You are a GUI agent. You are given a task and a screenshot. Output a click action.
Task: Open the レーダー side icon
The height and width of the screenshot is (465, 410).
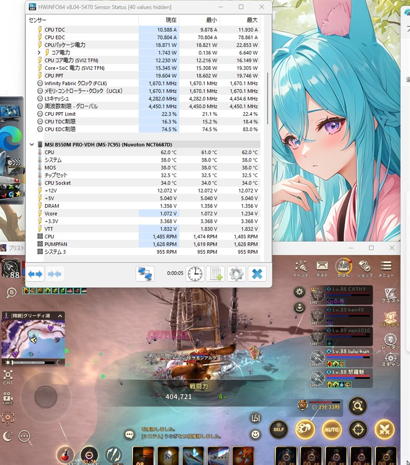click(x=390, y=341)
